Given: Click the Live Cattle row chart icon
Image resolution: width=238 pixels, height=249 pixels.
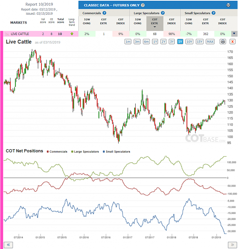Looking at the screenshot, I should [7, 34].
